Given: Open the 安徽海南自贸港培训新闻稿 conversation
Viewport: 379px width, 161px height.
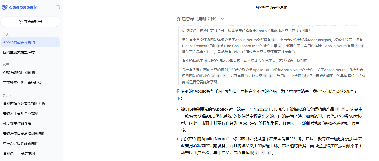Looking at the screenshot, I should [x=30, y=133].
